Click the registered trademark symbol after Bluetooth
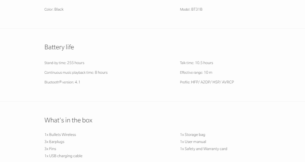 point(60,81)
